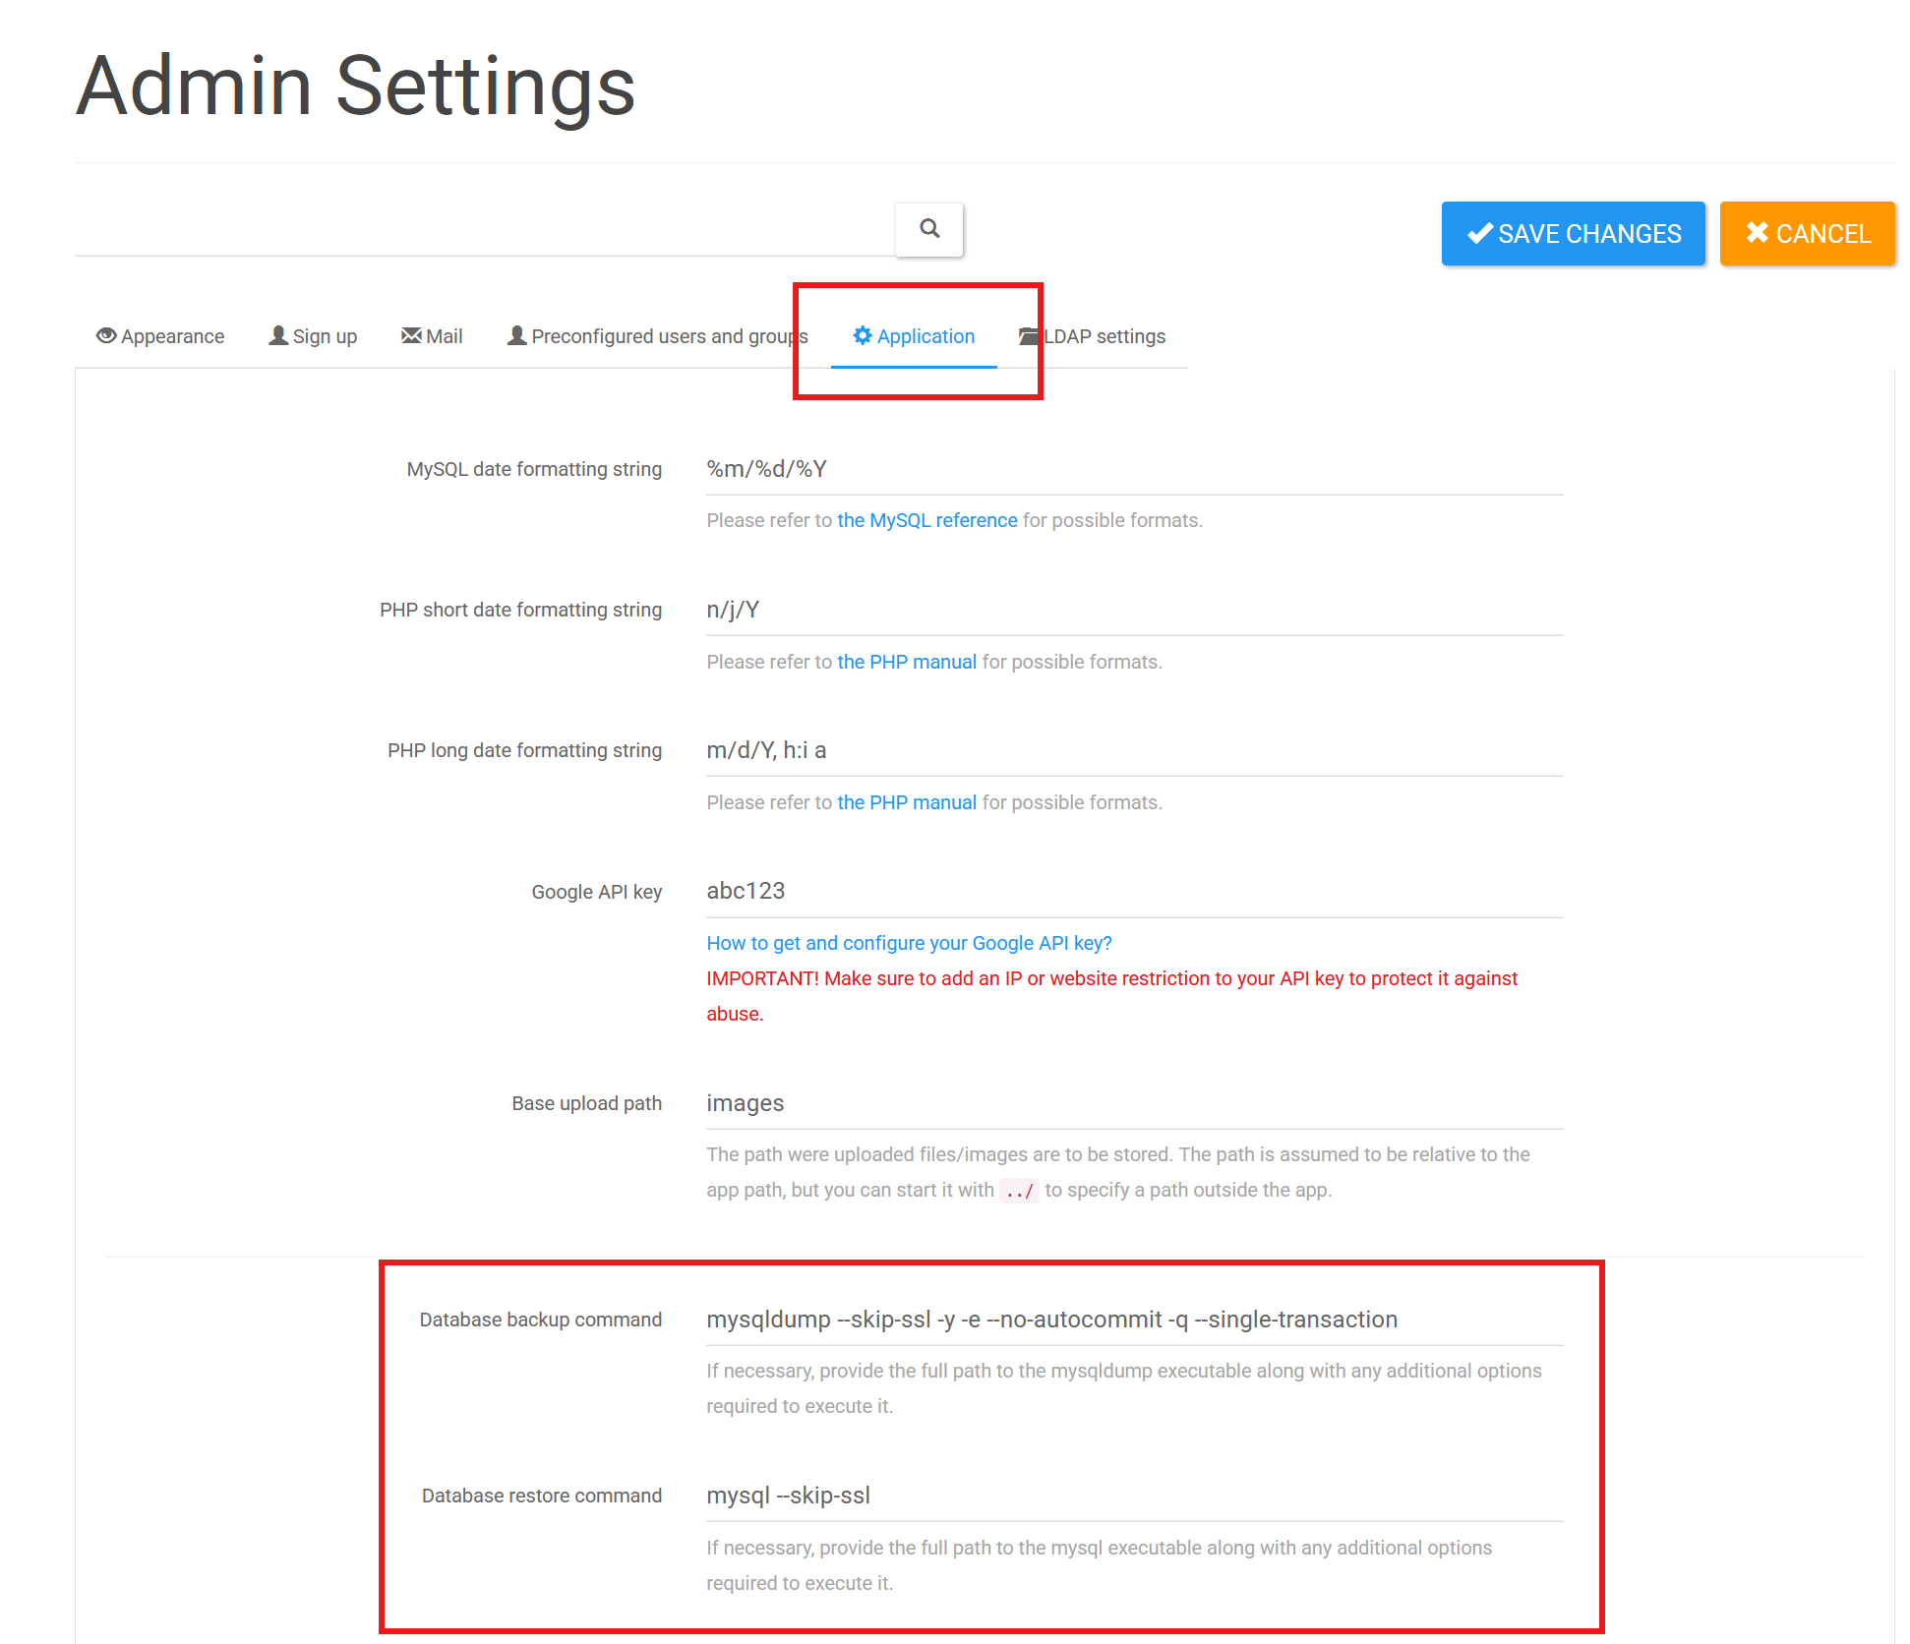Click the Cancel button
The height and width of the screenshot is (1644, 1910).
pos(1807,233)
